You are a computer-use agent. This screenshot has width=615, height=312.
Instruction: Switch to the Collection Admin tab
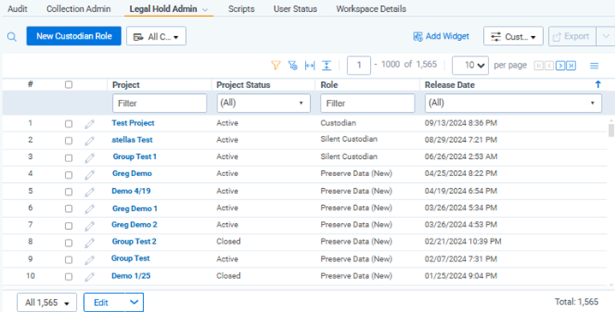(x=79, y=9)
